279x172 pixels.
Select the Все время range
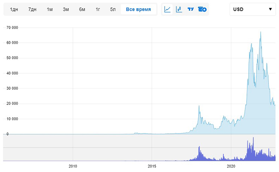pyautogui.click(x=138, y=9)
